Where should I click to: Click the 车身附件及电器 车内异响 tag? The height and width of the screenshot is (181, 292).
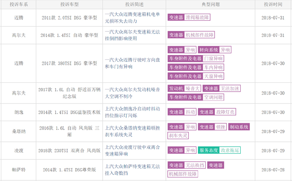pyautogui.click(x=196, y=67)
